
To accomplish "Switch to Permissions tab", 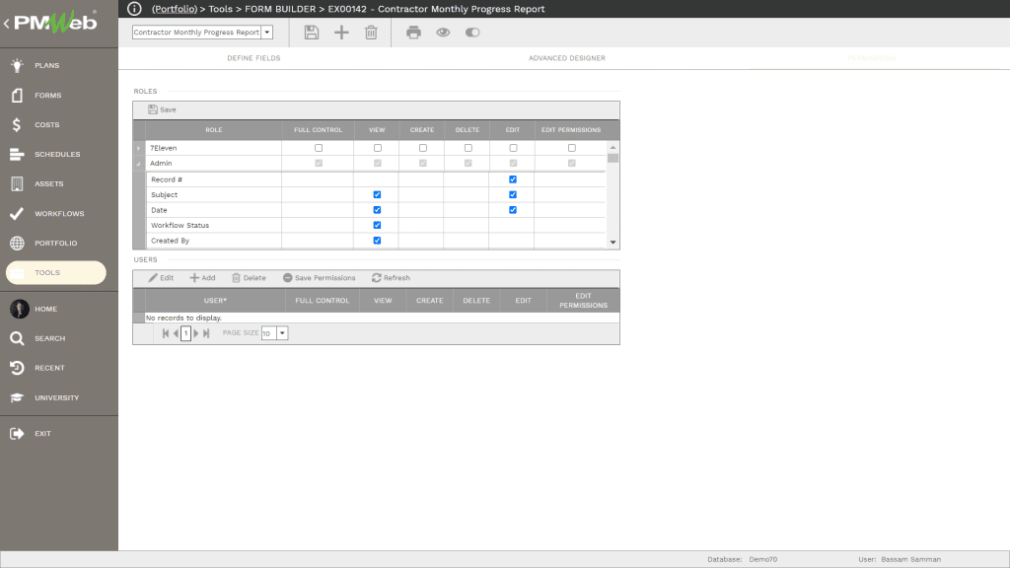I will [x=872, y=58].
